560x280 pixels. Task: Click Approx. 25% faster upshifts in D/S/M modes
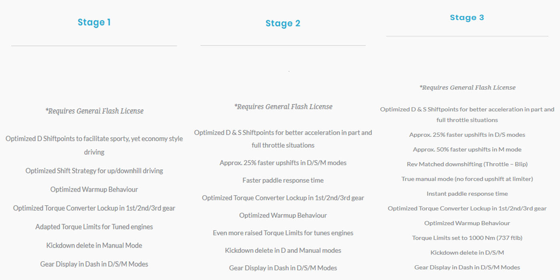(283, 163)
